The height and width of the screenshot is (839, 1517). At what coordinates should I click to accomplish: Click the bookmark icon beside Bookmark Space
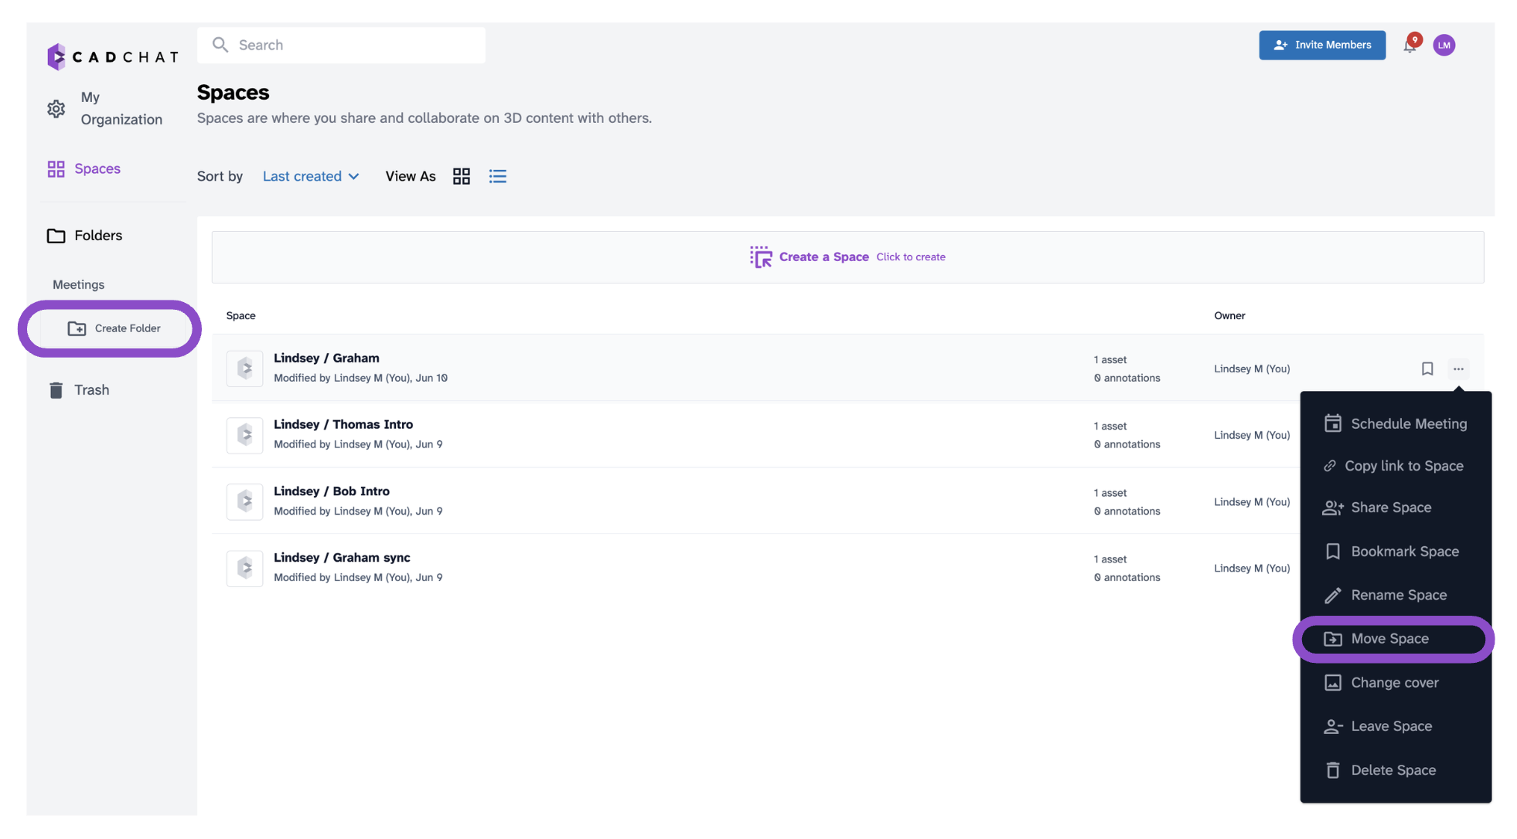[x=1332, y=552]
